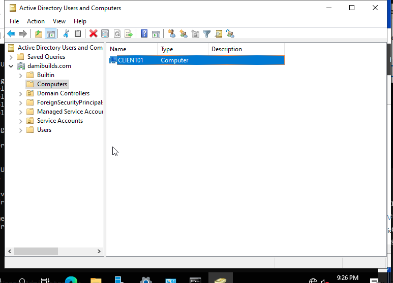Image resolution: width=393 pixels, height=283 pixels.
Task: Cut the selected object with scissors
Action: pos(66,33)
